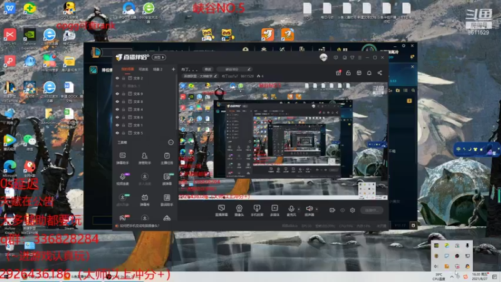The height and width of the screenshot is (282, 501).
Task: Open League client logo in background window
Action: [x=96, y=52]
